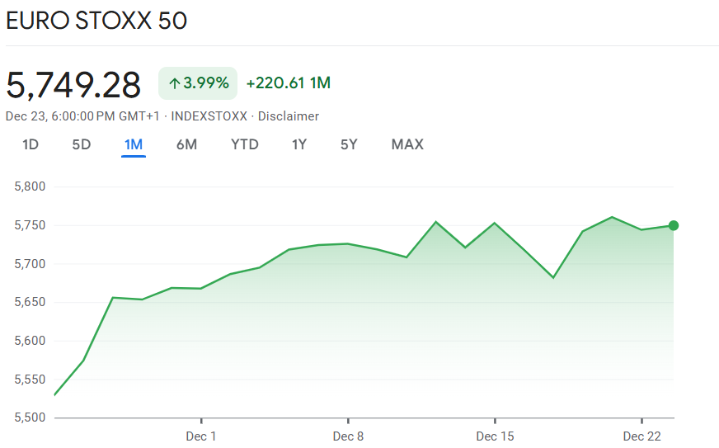Screen dimensions: 719x448
Task: Click the +220.61 1M change text
Action: (289, 83)
